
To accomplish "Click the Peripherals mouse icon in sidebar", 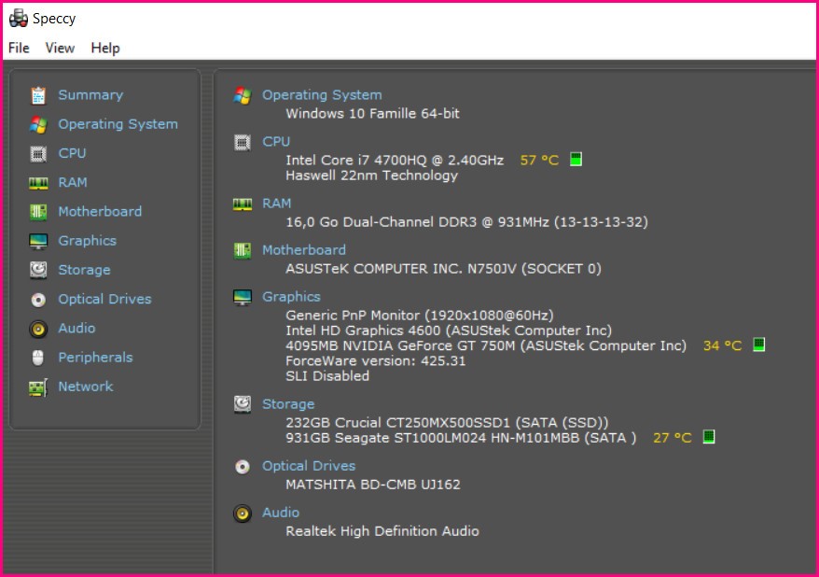I will point(38,358).
